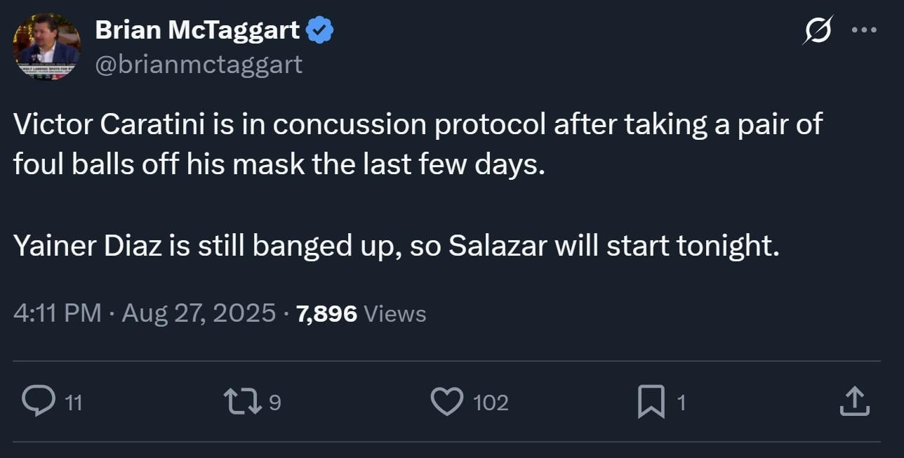
Task: Select the tweet text body
Action: click(418, 185)
